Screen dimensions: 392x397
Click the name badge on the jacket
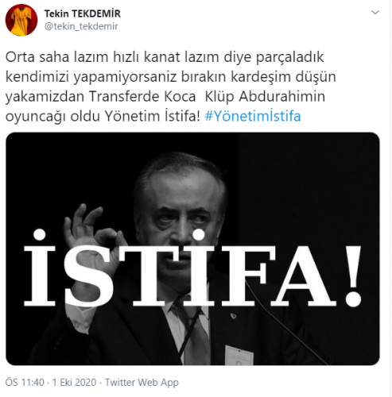pyautogui.click(x=239, y=356)
